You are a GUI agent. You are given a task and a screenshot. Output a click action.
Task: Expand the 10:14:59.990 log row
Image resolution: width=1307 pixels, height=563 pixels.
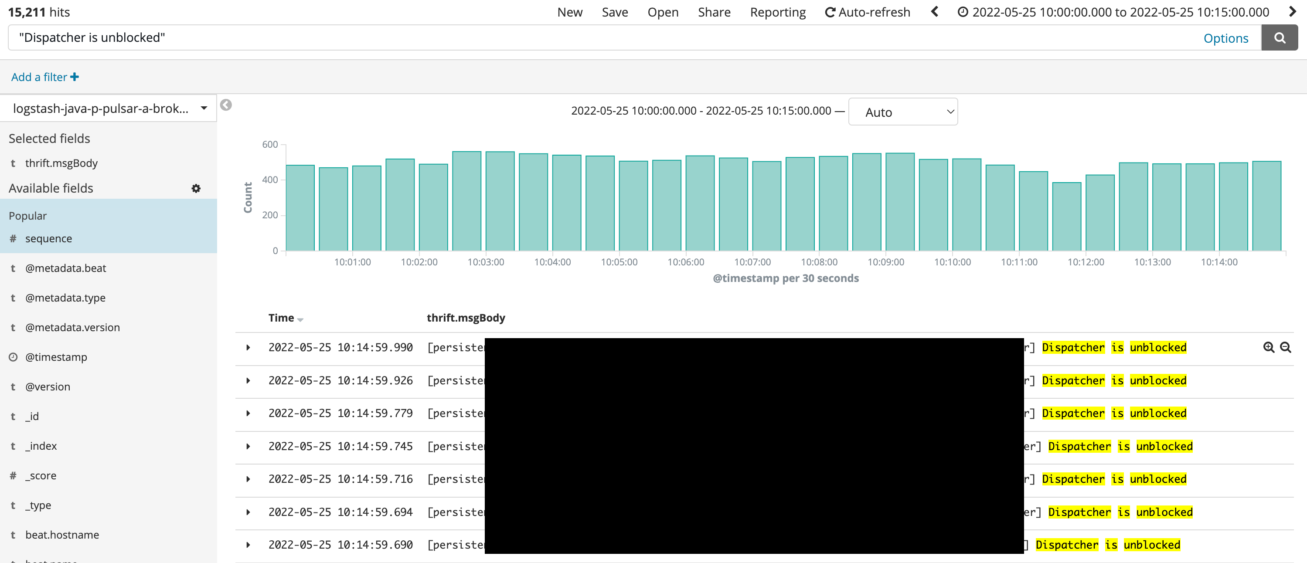248,348
